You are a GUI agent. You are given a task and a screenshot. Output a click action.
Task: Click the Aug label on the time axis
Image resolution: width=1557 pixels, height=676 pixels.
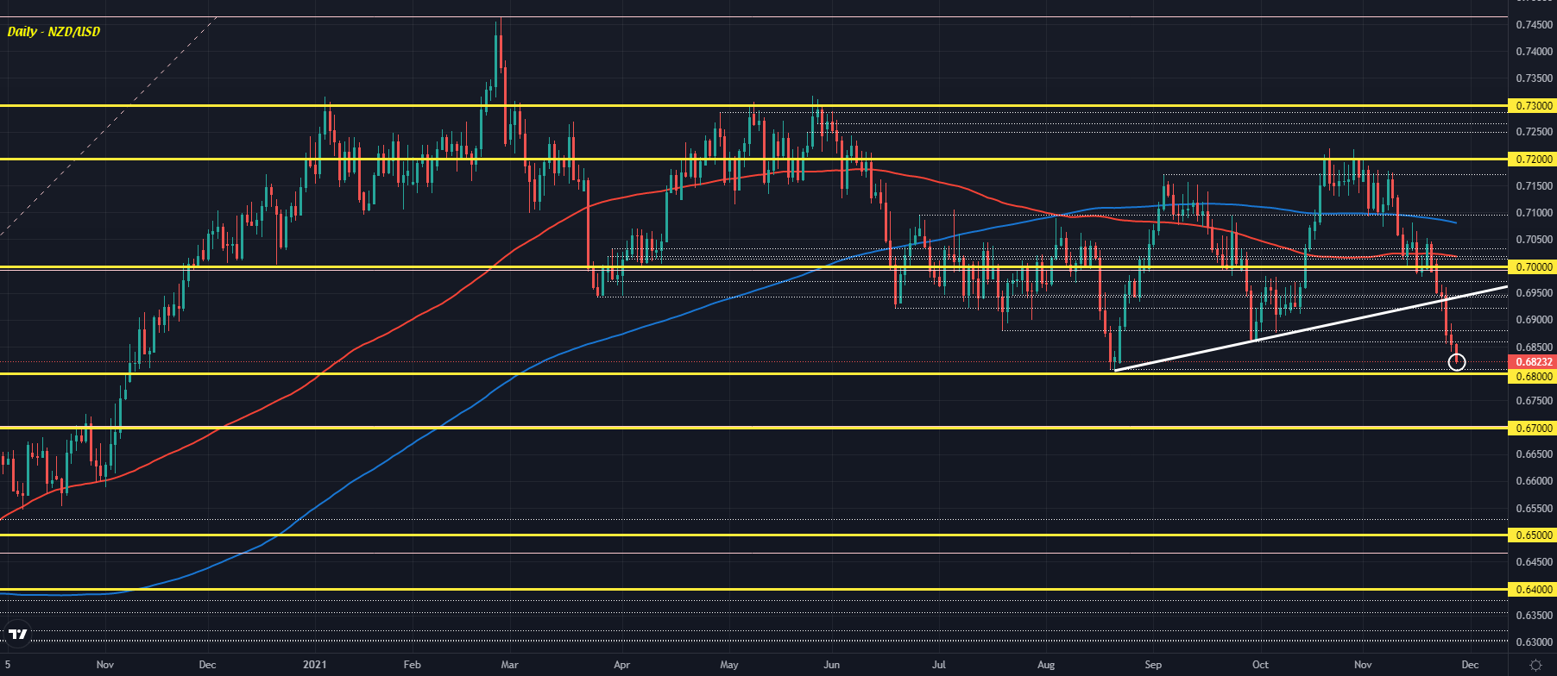click(1046, 665)
